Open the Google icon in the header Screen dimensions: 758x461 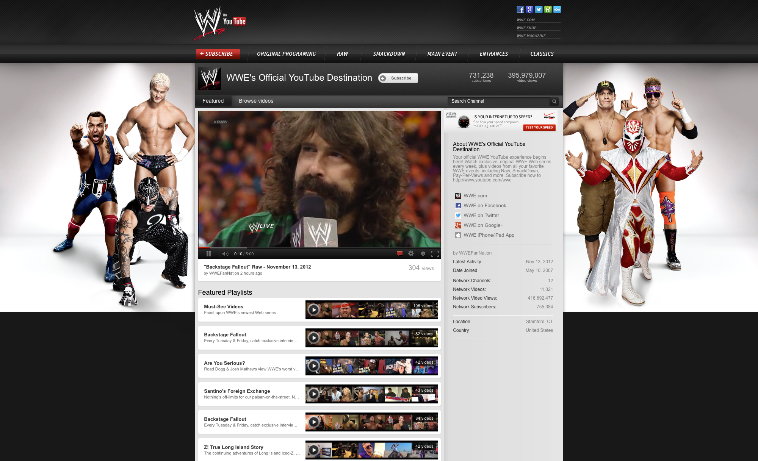coord(529,9)
